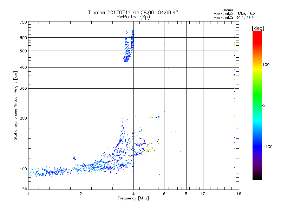Click the plot title "Tromsø 20170711 04:08:00-04:09:43"
The image size is (281, 211).
point(133,12)
